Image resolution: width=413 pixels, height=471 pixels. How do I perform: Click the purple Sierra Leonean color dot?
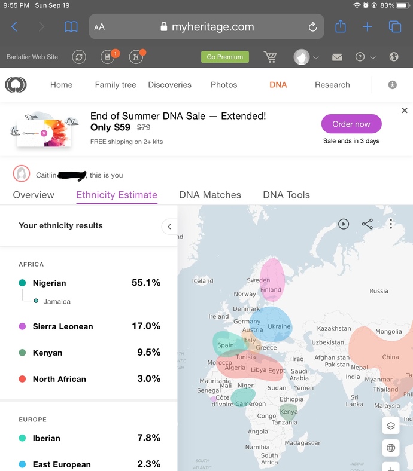[x=22, y=326]
